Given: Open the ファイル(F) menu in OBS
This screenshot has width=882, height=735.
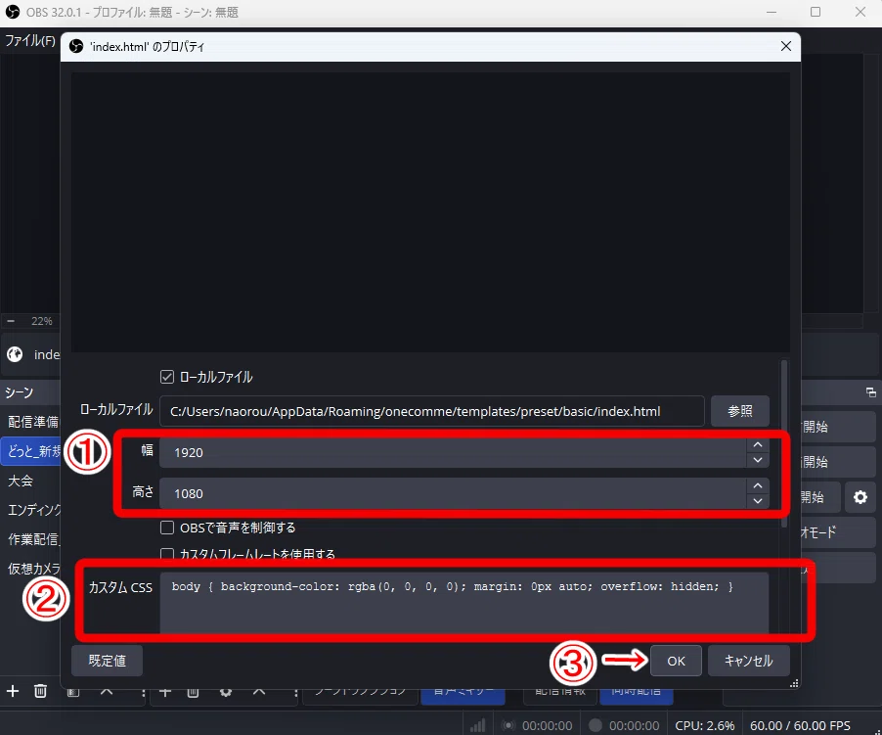Looking at the screenshot, I should pyautogui.click(x=29, y=40).
